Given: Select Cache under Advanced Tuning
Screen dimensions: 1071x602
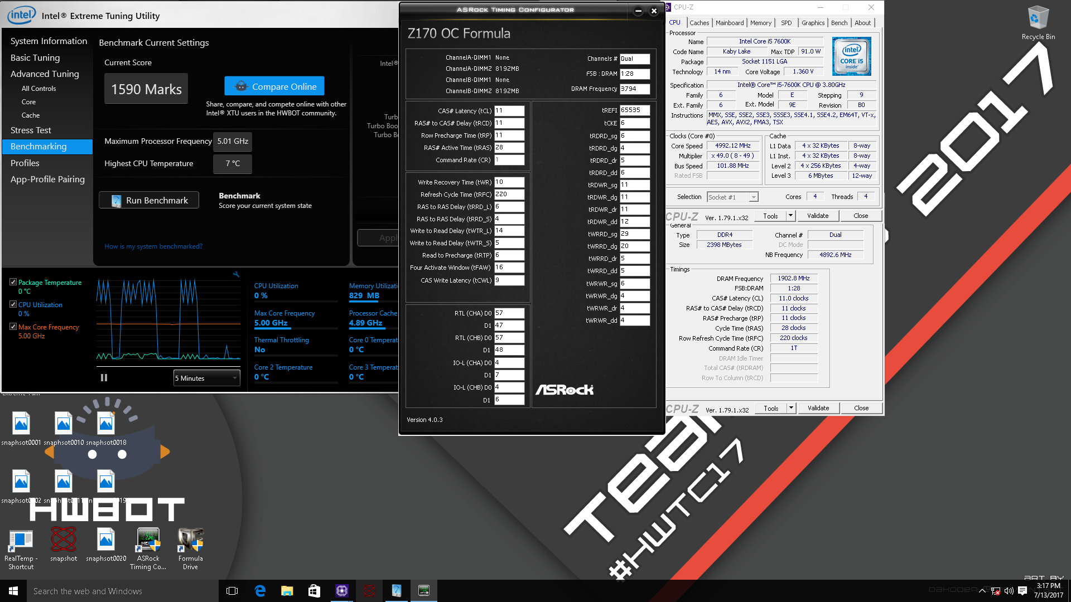Looking at the screenshot, I should click(x=31, y=115).
